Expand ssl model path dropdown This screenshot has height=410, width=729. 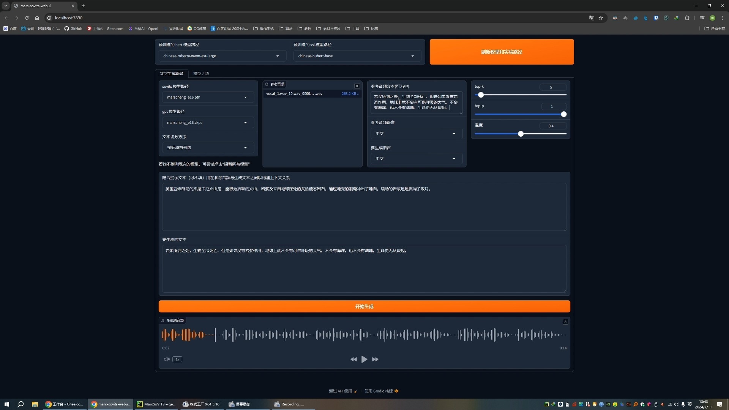click(x=357, y=56)
